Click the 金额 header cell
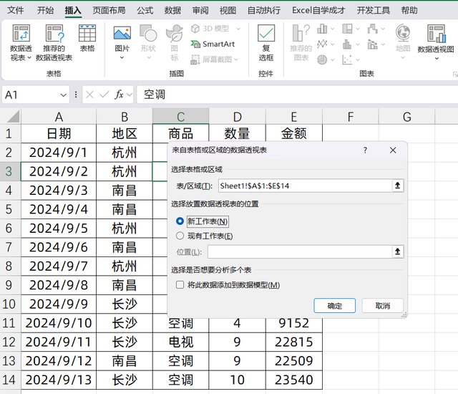 pos(294,133)
